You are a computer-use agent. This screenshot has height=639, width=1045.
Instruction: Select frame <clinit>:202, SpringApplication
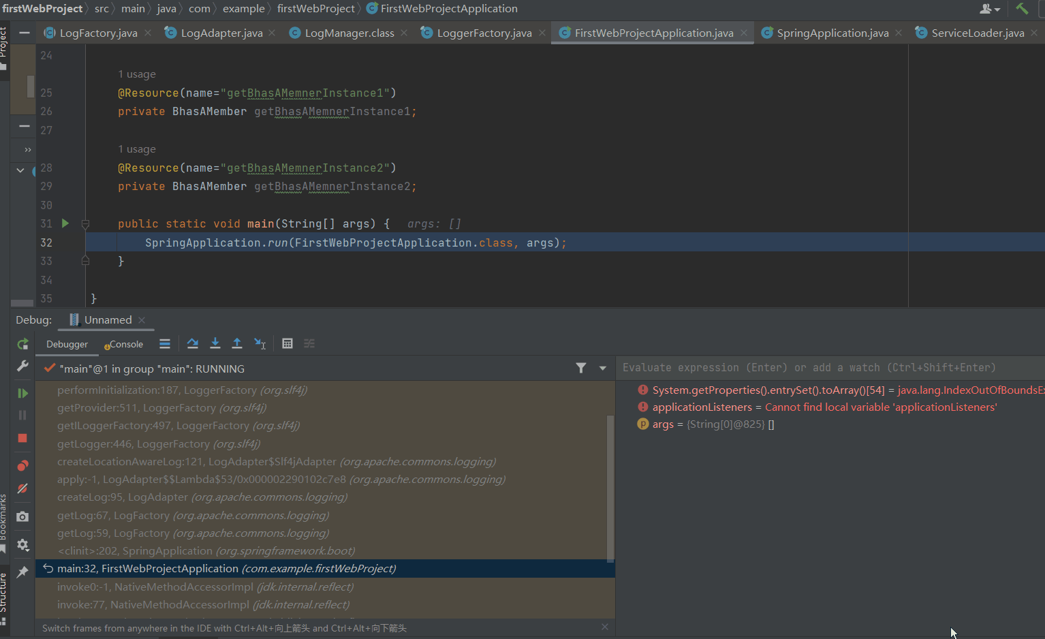click(x=321, y=550)
